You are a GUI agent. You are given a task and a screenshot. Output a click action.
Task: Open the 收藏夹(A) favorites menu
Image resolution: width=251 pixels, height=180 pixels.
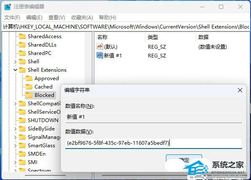[x=82, y=17]
